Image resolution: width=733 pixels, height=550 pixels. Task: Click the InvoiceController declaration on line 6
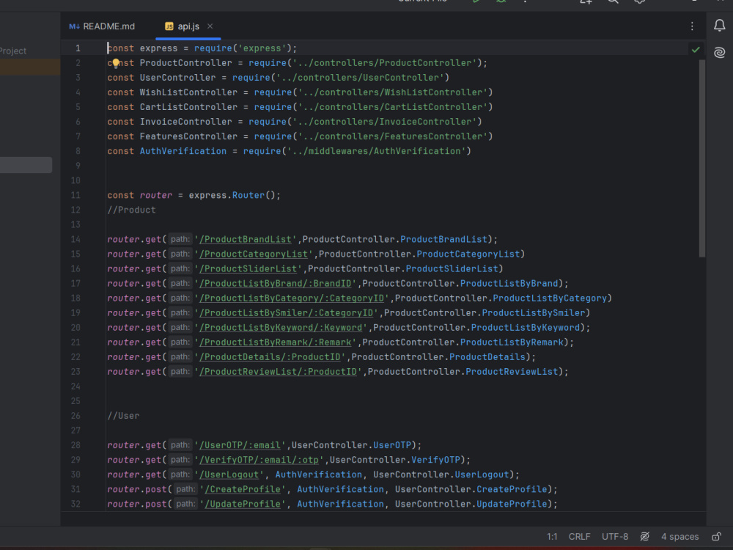[185, 122]
